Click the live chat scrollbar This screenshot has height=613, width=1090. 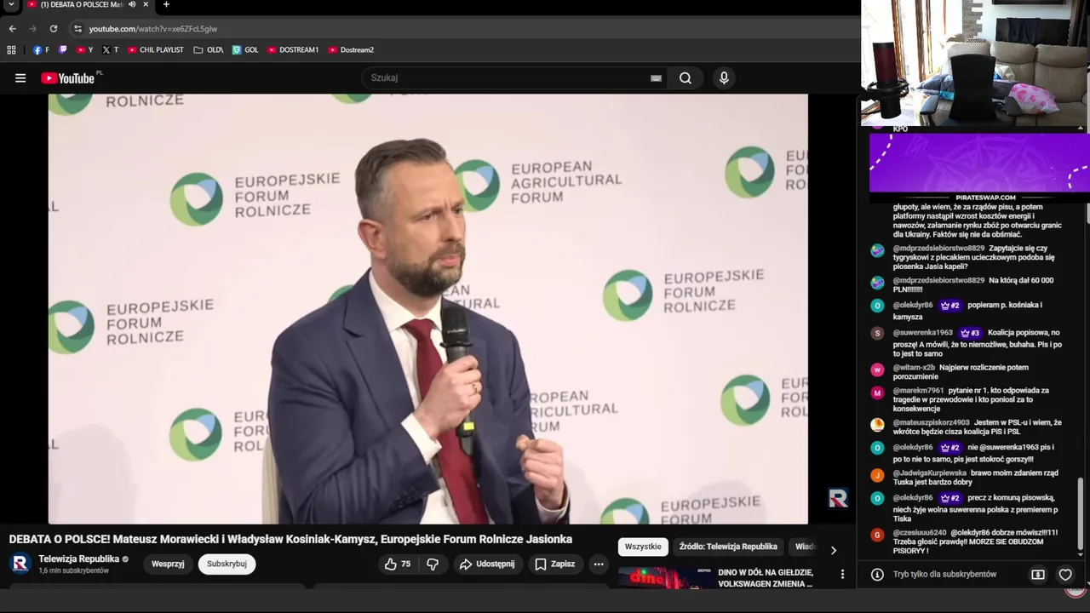click(1081, 513)
